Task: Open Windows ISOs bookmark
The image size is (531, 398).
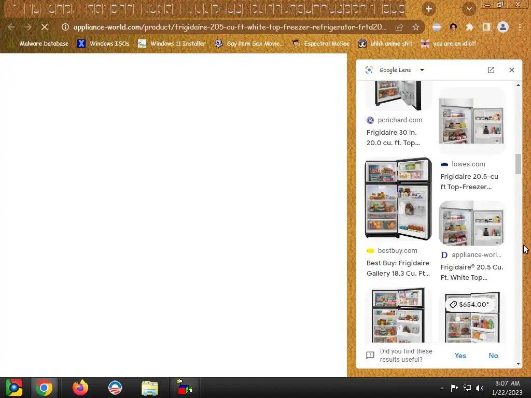Action: (x=103, y=44)
